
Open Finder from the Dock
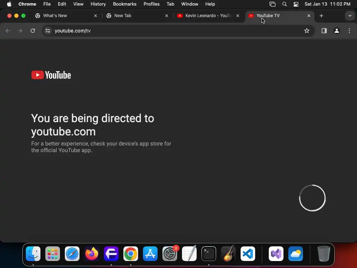click(x=33, y=254)
